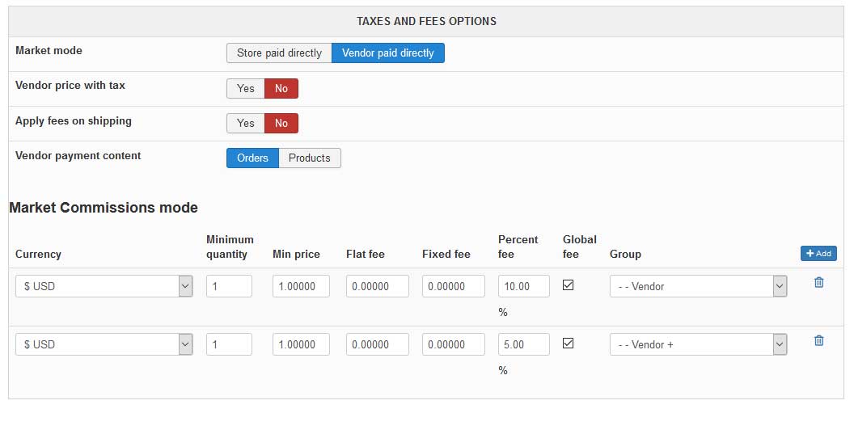
Task: Click Flat fee field in first row
Action: coord(376,286)
